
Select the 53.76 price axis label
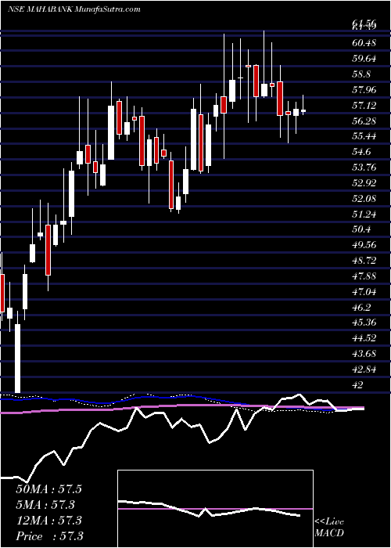coord(364,168)
